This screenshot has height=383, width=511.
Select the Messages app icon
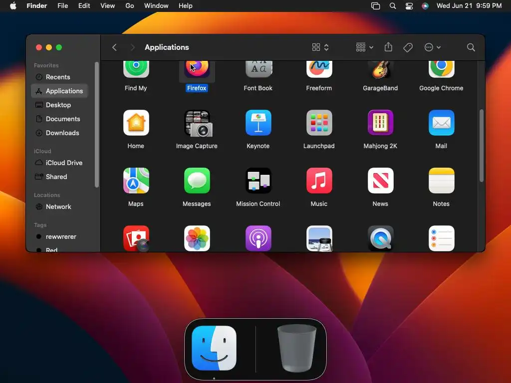click(x=197, y=181)
